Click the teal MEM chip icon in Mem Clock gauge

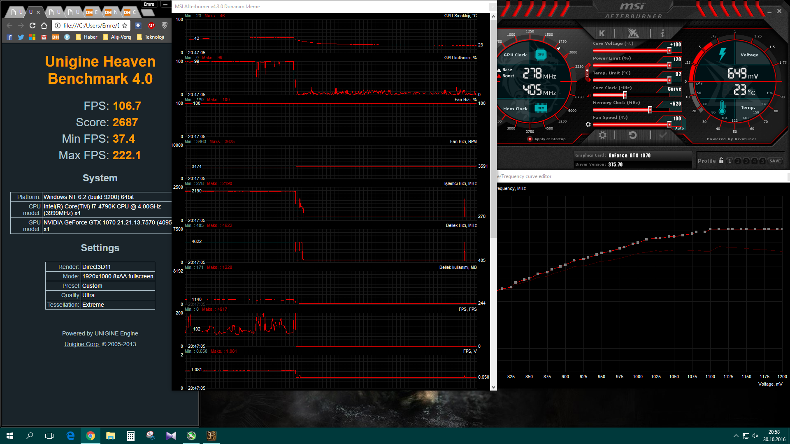point(540,108)
